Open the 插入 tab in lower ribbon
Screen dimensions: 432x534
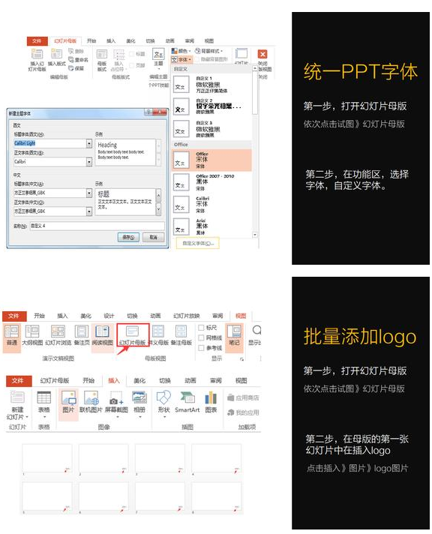[x=114, y=380]
